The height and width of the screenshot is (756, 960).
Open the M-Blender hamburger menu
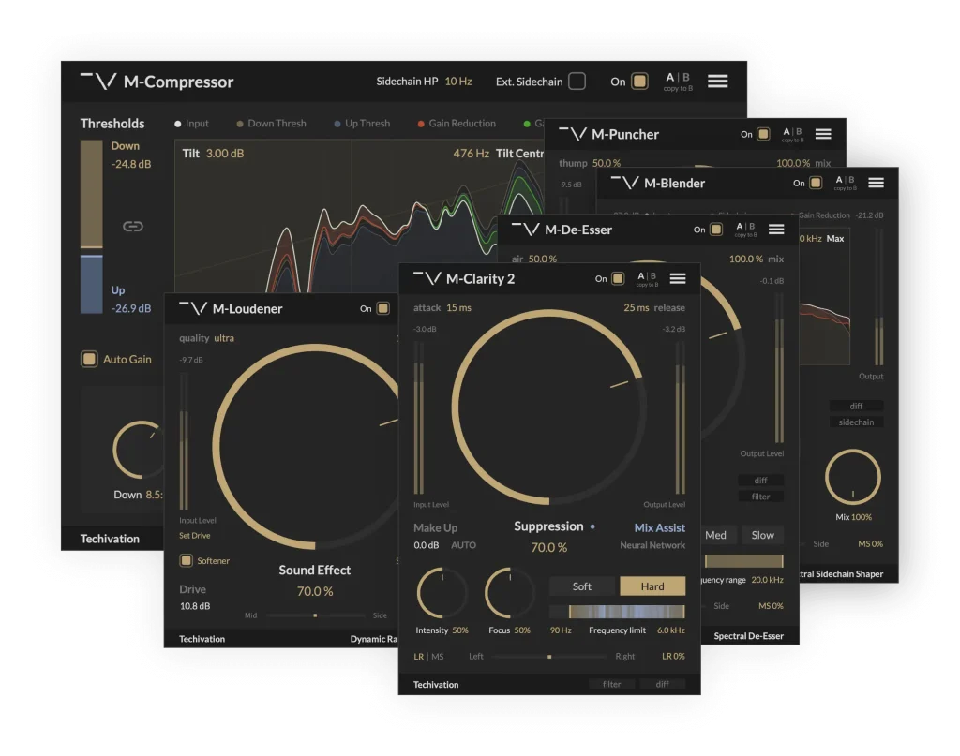click(875, 183)
